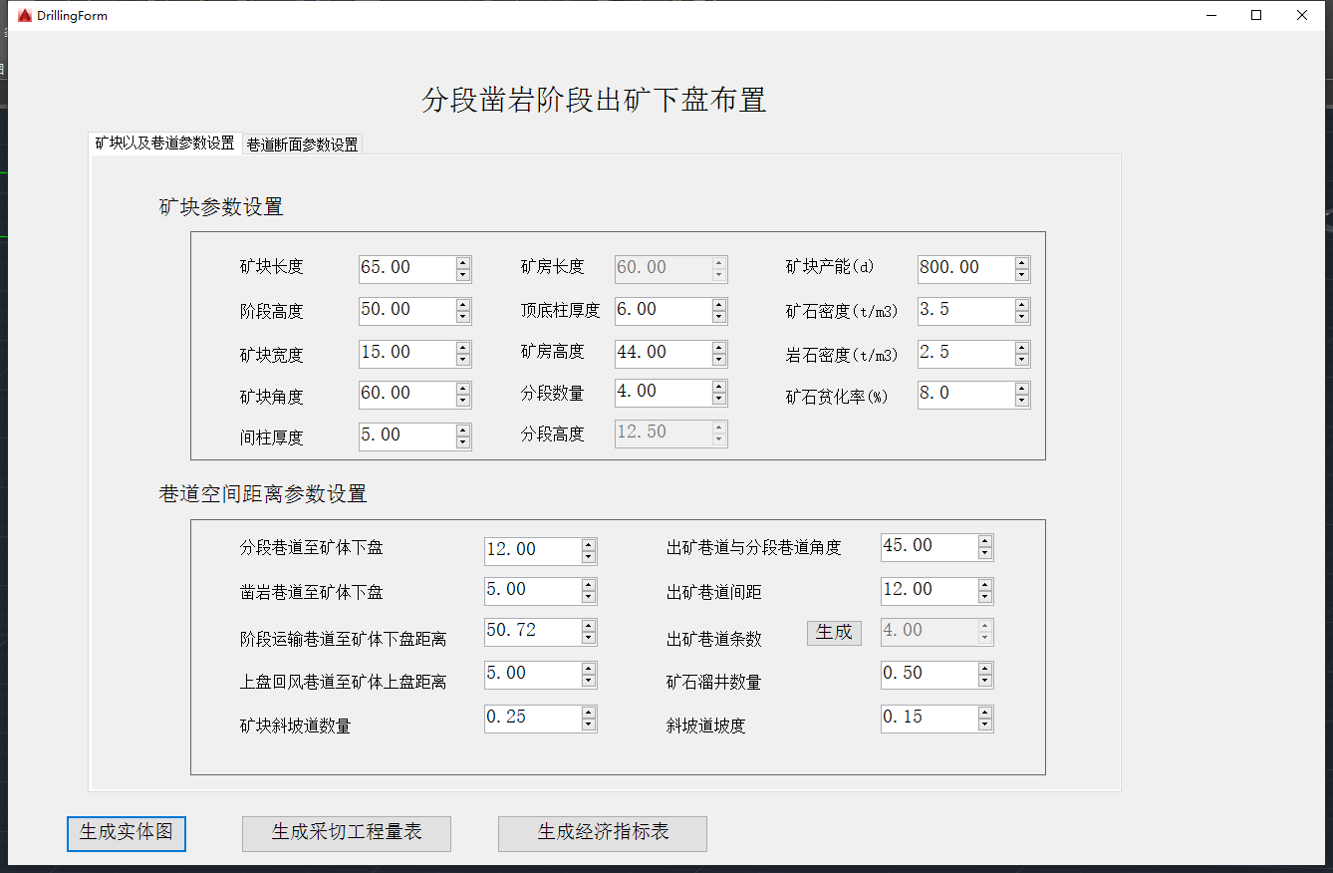Increase 顶底柱厚度 with the up arrow
1333x873 pixels.
point(719,305)
